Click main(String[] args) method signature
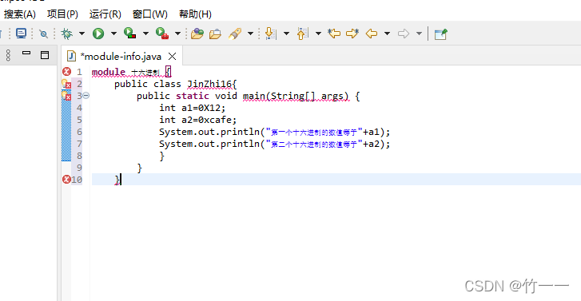Screen dimensions: 581x301 [296, 96]
